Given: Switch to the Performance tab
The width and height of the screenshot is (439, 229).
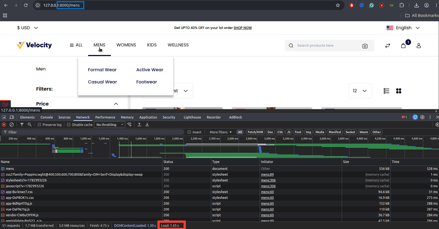Looking at the screenshot, I should coord(105,117).
